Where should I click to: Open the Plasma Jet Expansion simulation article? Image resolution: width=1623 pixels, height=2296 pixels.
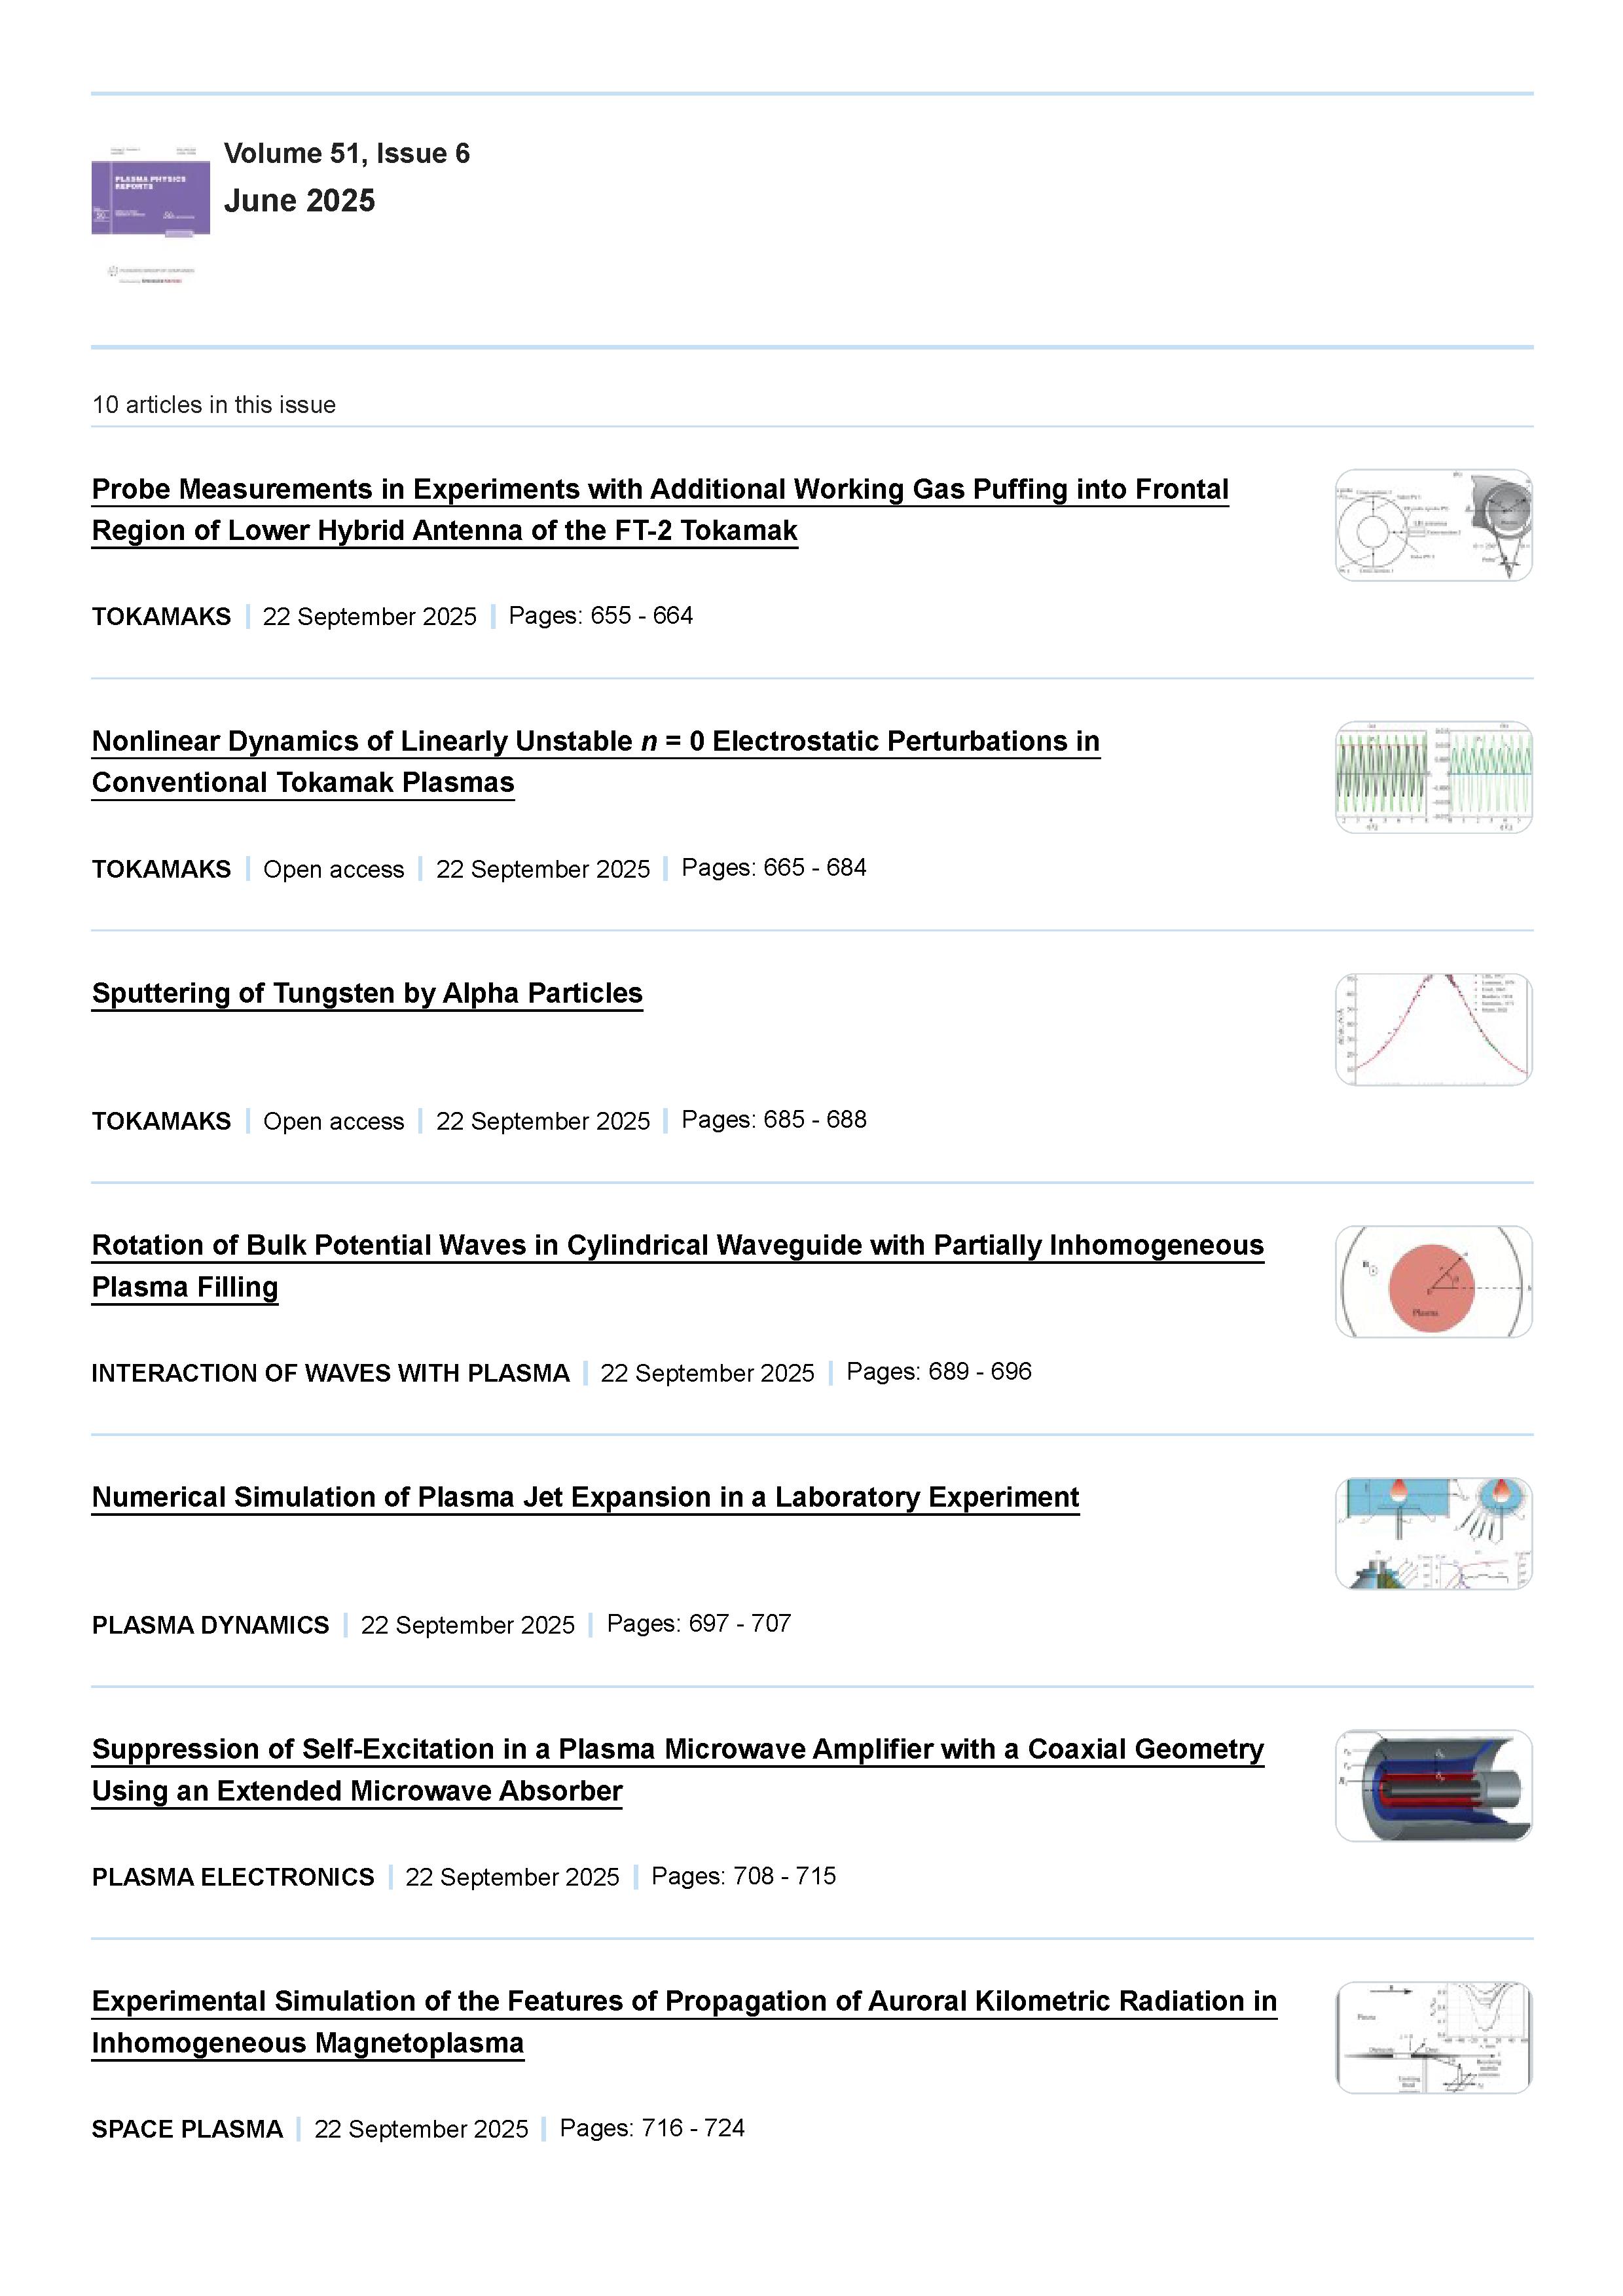point(585,1497)
